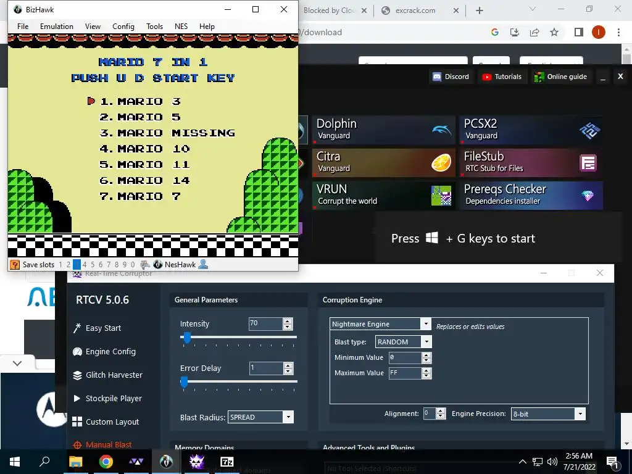This screenshot has height=474, width=632.
Task: Open the Windows Start menu
Action: click(15, 462)
